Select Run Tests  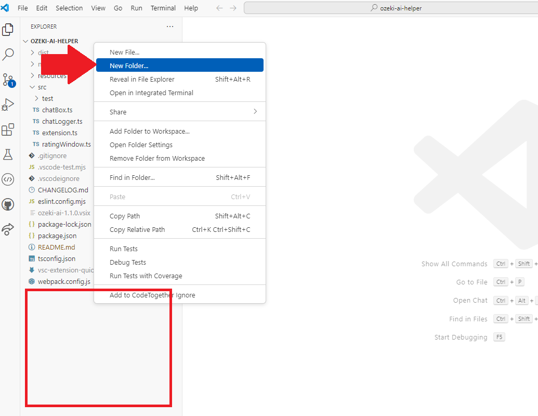click(180, 249)
